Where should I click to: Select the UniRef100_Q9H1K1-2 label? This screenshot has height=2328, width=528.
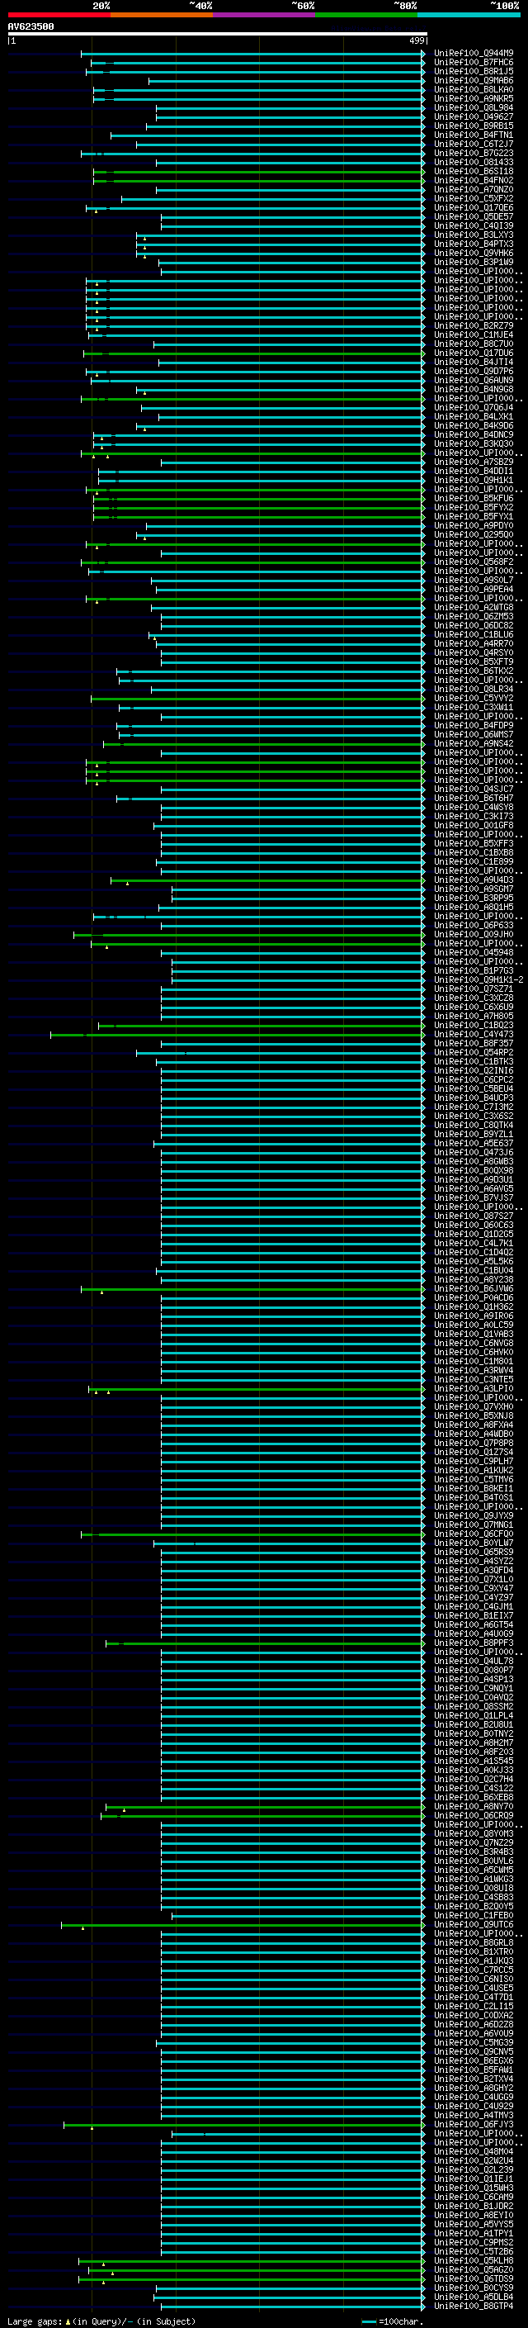tap(478, 979)
